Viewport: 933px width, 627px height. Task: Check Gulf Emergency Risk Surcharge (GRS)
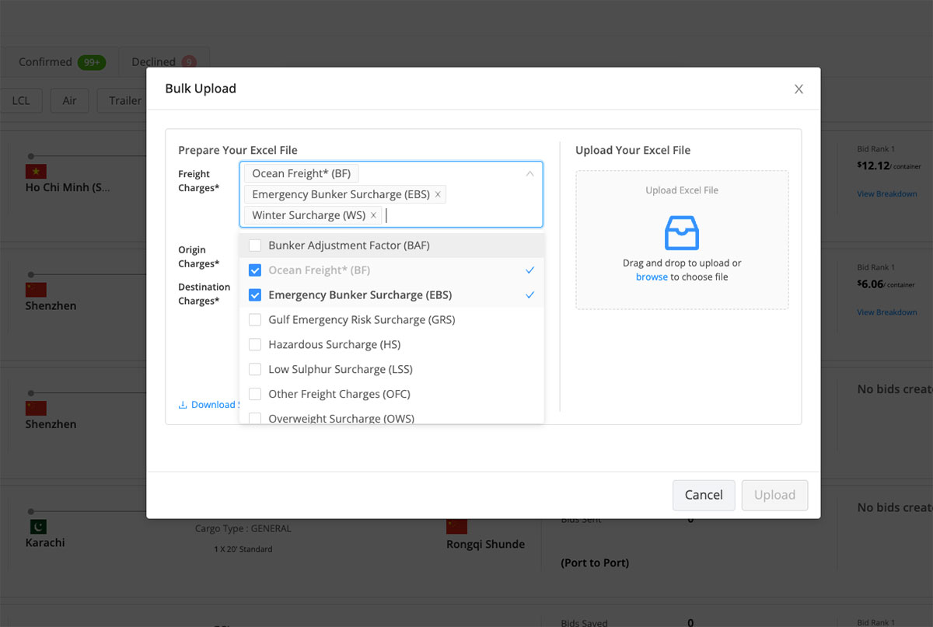point(255,320)
